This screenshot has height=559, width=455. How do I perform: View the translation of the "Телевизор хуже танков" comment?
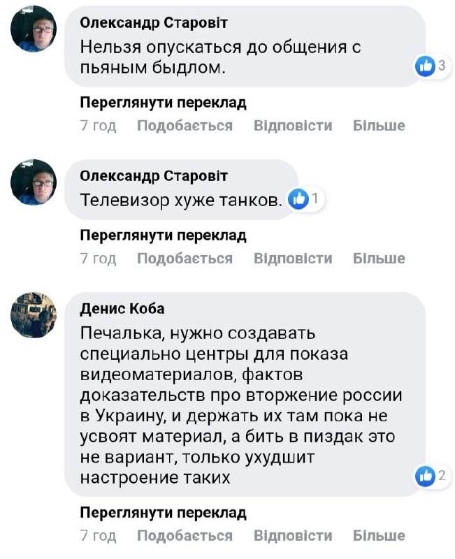[164, 235]
